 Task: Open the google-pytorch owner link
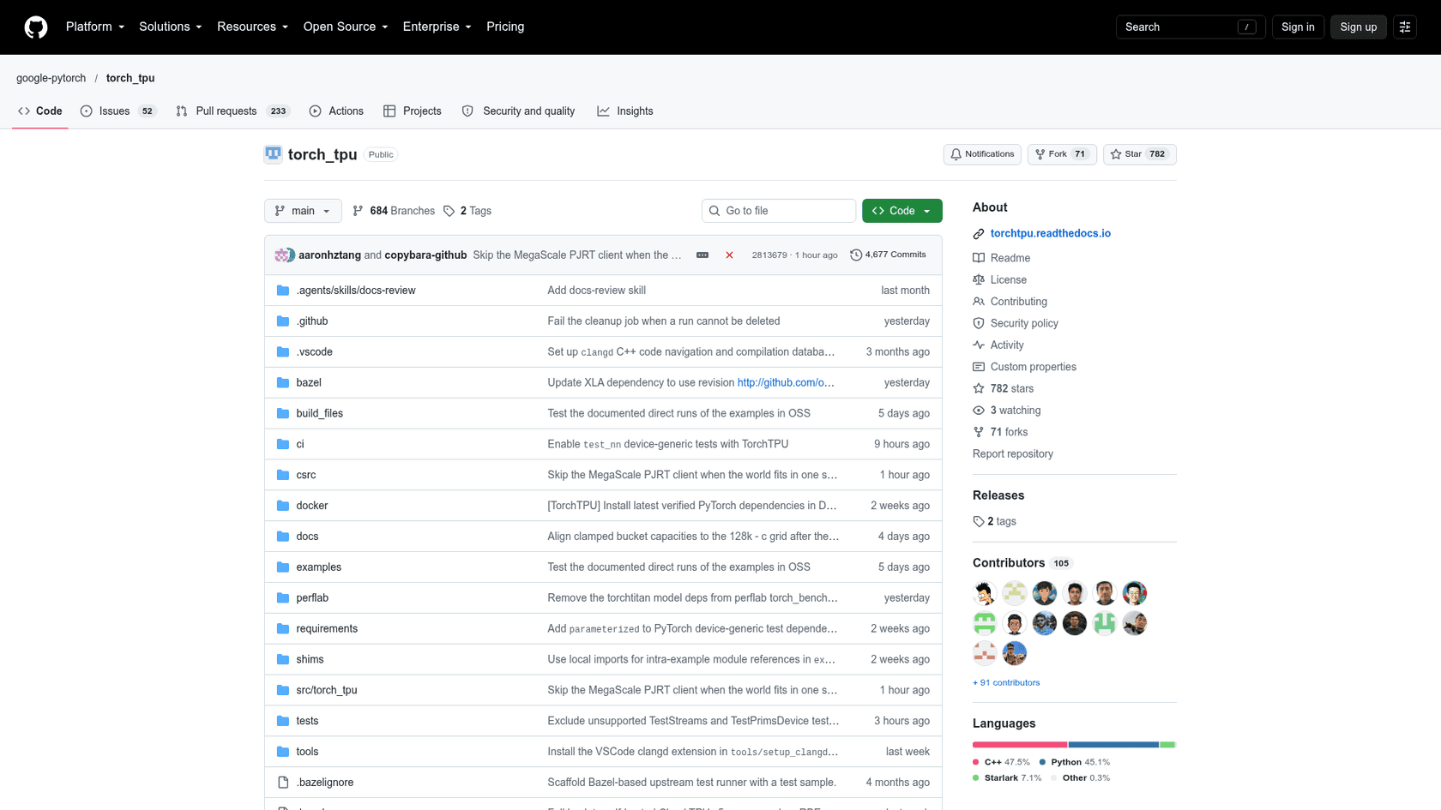(x=51, y=78)
